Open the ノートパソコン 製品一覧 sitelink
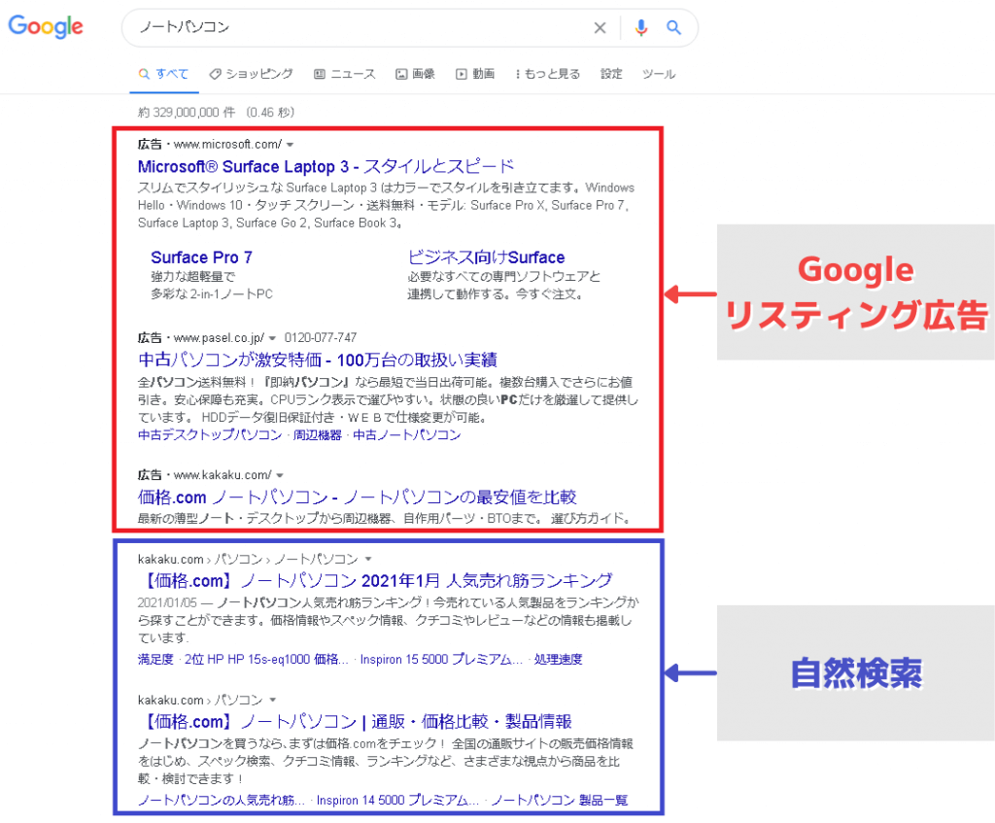Viewport: 995px width, 823px height. [560, 800]
